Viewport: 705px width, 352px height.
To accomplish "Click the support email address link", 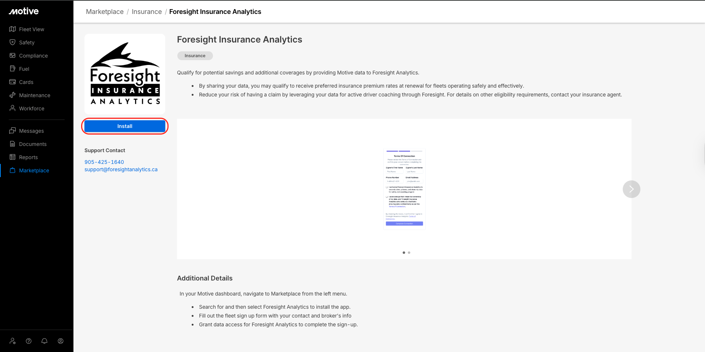I will tap(121, 169).
